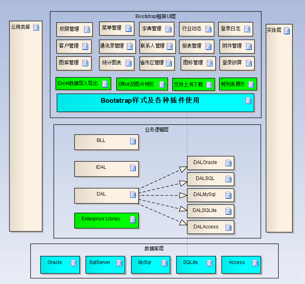Click the document icon in 省市区管理 box
Viewport: 305px width, 284px height.
[x=169, y=63]
